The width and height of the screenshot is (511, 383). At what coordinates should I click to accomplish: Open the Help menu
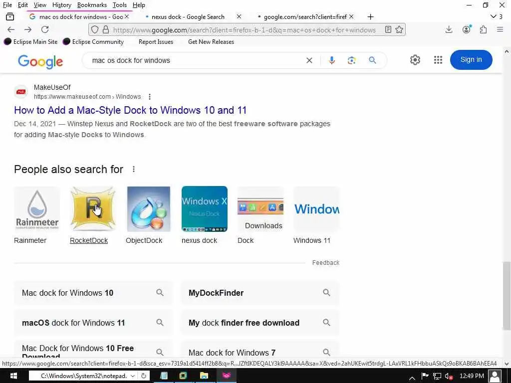point(139,5)
